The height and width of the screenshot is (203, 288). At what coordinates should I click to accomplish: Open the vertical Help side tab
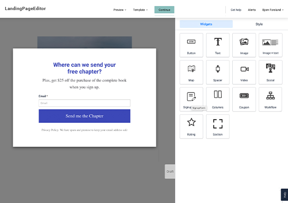coord(284,195)
